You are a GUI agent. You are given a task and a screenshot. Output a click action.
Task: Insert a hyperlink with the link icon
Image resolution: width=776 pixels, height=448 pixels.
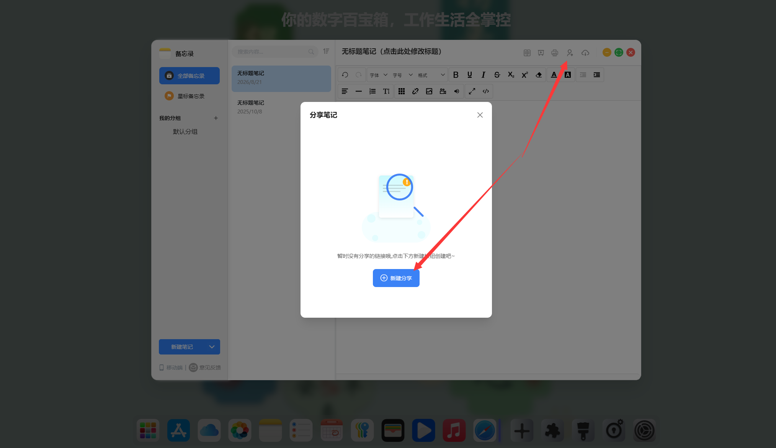pos(415,91)
